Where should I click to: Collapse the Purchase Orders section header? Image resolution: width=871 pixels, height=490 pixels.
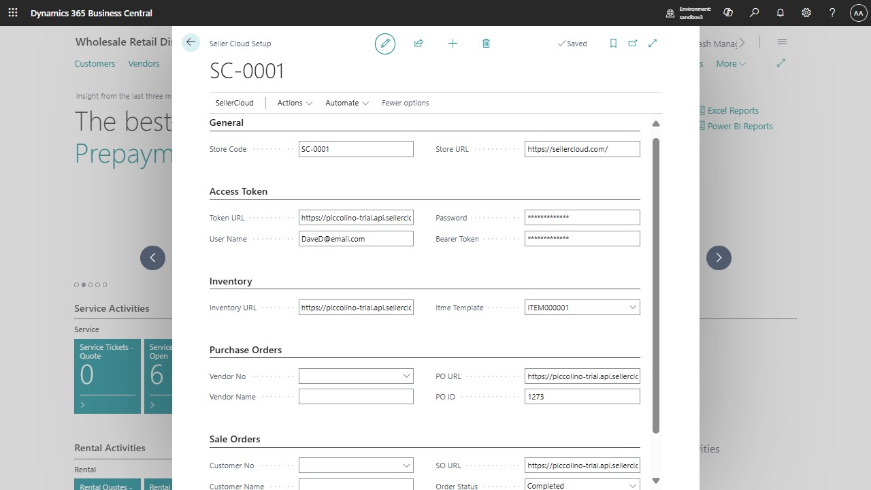246,350
